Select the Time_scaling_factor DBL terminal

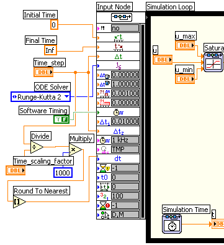[x=16, y=170]
